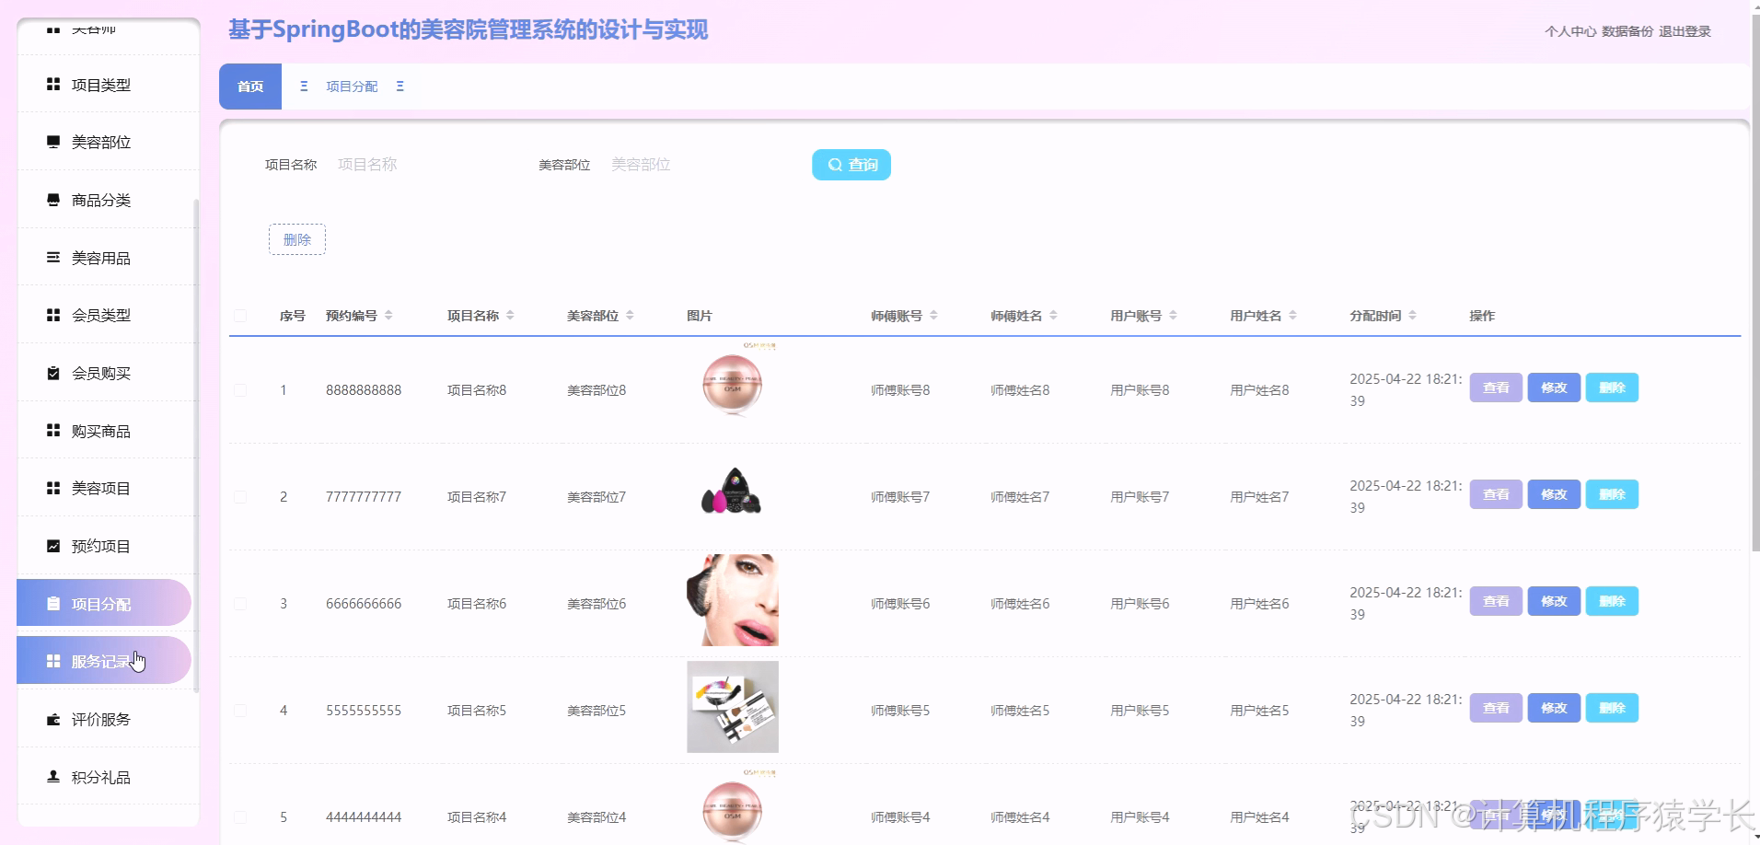Sort by 用户姓名 column arrows
The width and height of the screenshot is (1760, 845).
click(x=1292, y=316)
